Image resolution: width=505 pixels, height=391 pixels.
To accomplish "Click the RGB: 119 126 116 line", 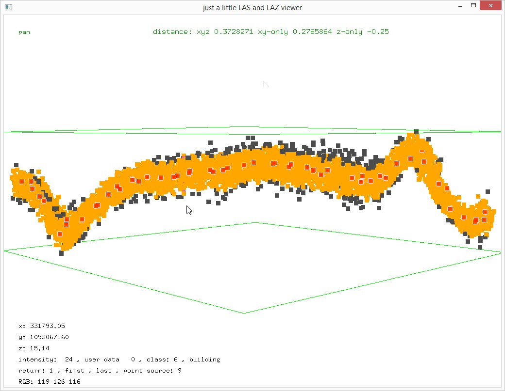I will tap(49, 382).
